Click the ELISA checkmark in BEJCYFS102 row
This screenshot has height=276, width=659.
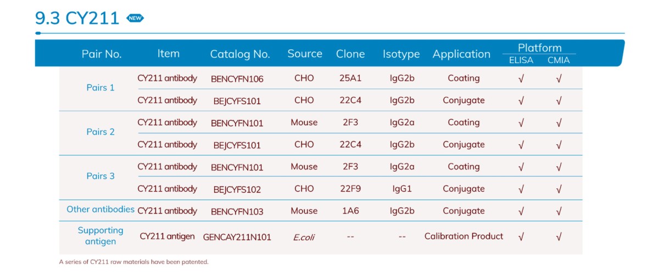[x=521, y=189]
